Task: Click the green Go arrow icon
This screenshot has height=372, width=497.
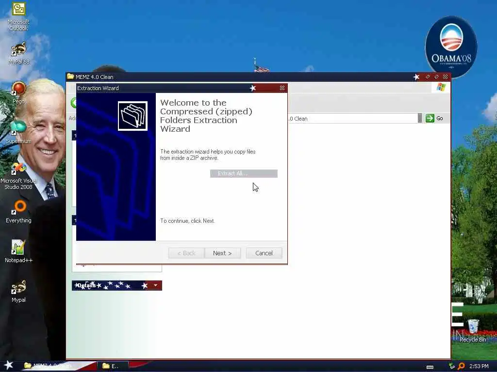Action: click(430, 118)
